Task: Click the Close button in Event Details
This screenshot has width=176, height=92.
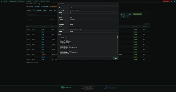Action: 115,58
